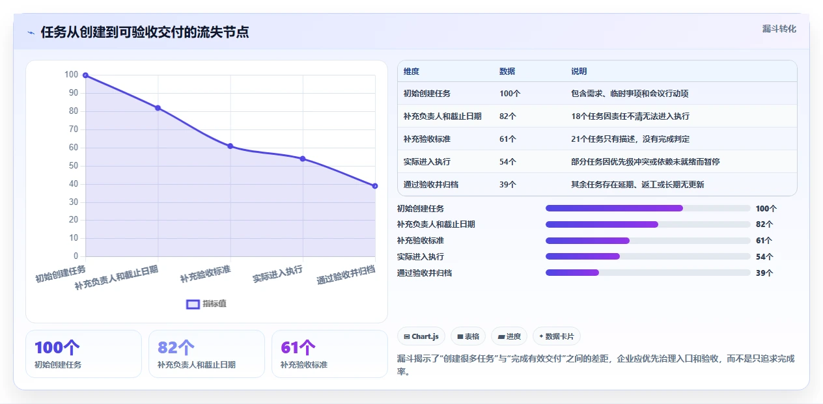Screen dimensions: 823x404
Task: Select table cell 补充负责人和截止日期
Action: point(443,116)
